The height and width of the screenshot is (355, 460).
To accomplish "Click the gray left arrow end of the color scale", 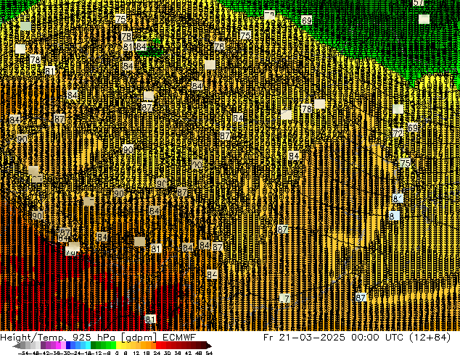I will pyautogui.click(x=17, y=346).
